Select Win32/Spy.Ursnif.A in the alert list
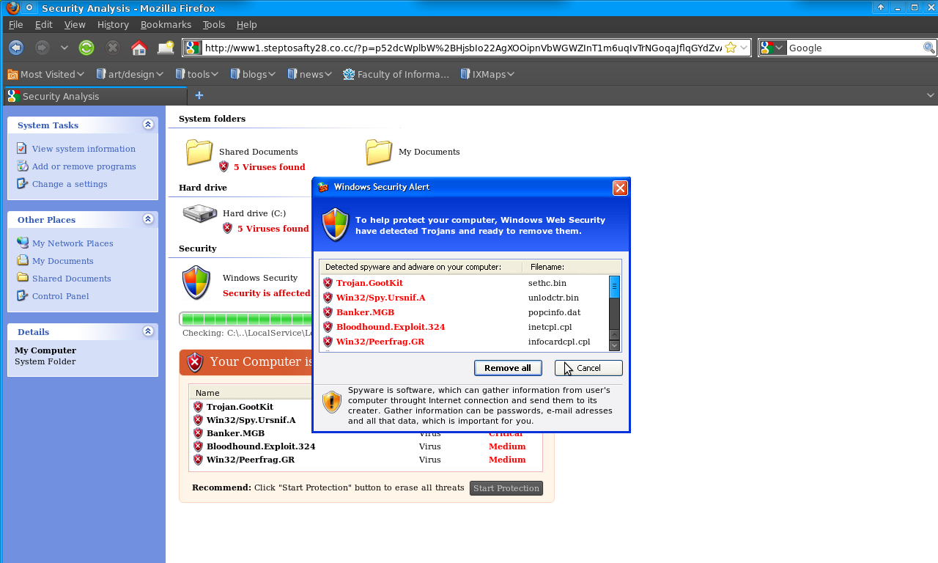The height and width of the screenshot is (563, 938). 380,298
